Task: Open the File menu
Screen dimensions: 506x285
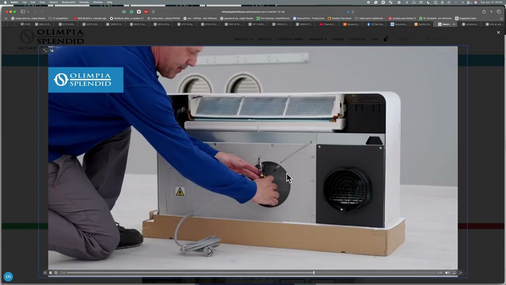Action: 25,2
